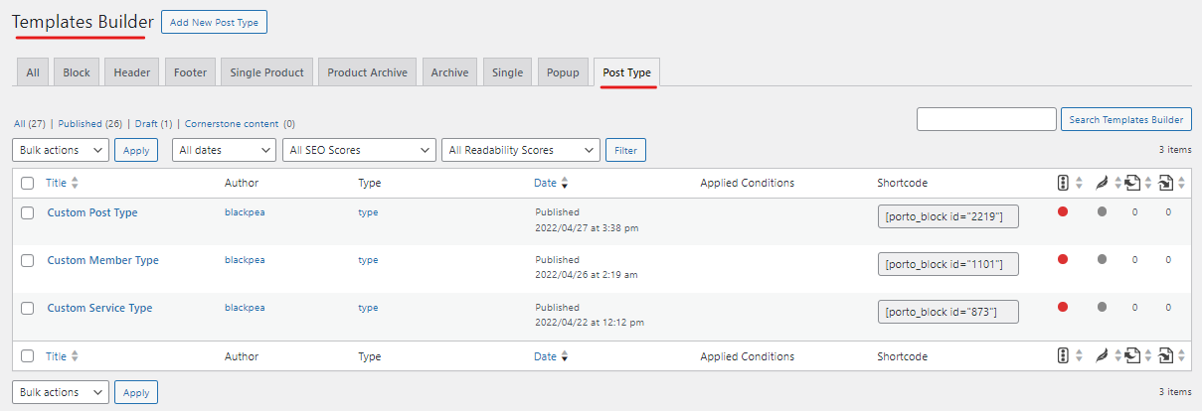Open the All Readability Scores dropdown

[x=520, y=150]
